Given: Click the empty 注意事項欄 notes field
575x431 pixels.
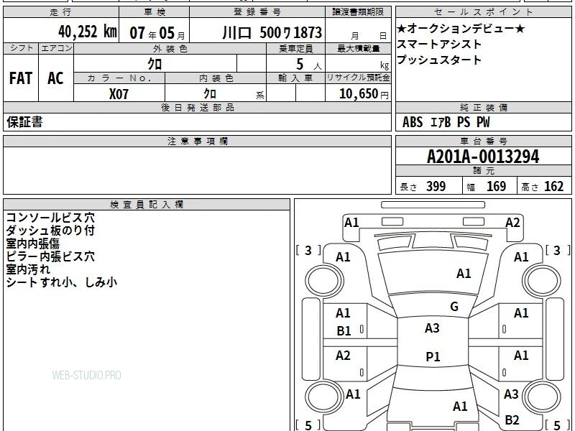Looking at the screenshot, I should pyautogui.click(x=197, y=170).
